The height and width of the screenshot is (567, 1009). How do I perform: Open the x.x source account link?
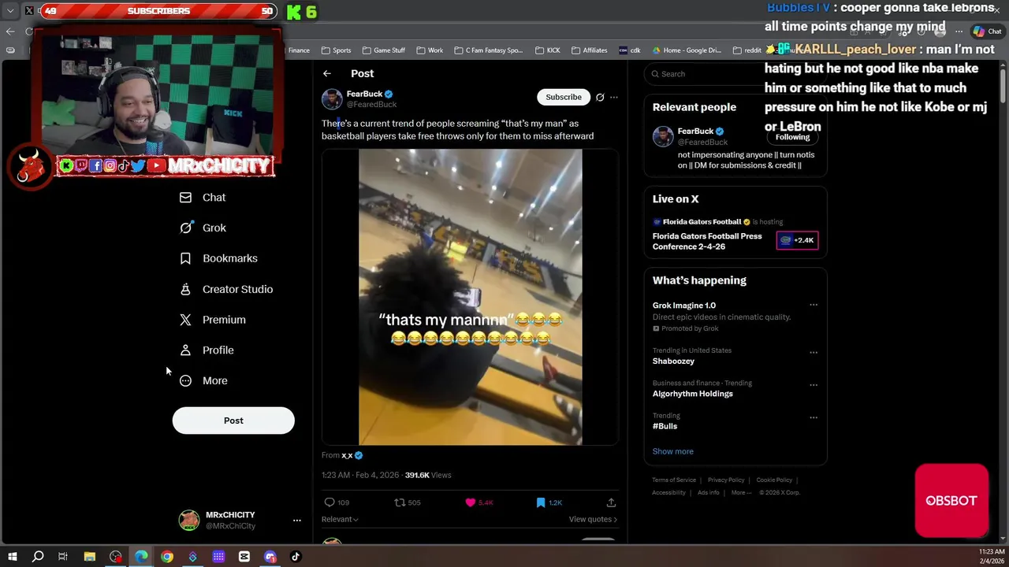click(347, 455)
